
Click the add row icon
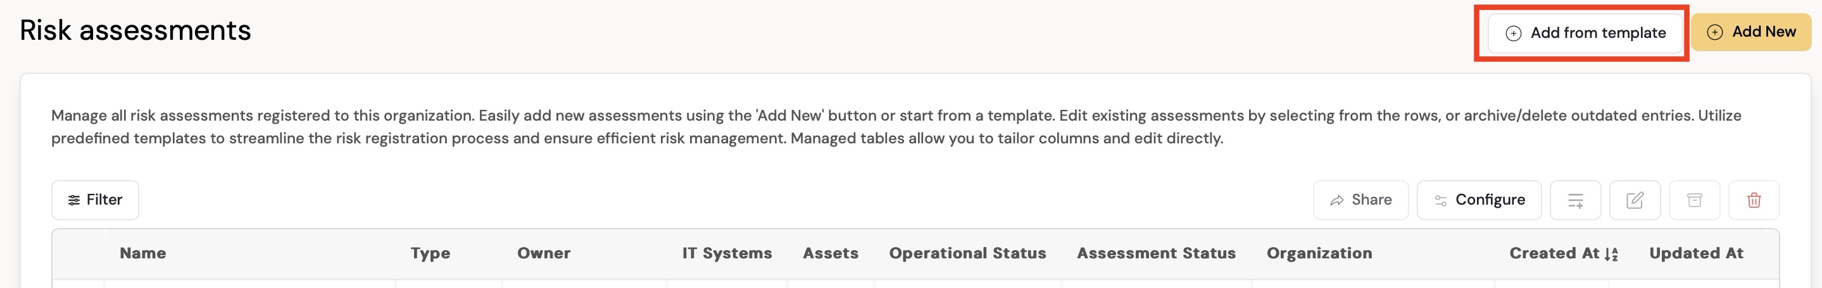pyautogui.click(x=1575, y=200)
